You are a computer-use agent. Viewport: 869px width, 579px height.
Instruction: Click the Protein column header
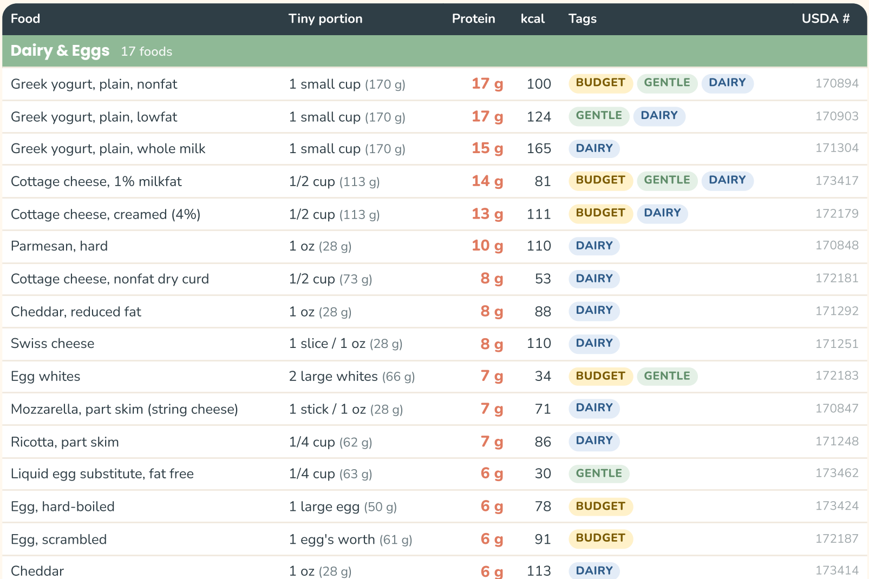[x=473, y=18]
